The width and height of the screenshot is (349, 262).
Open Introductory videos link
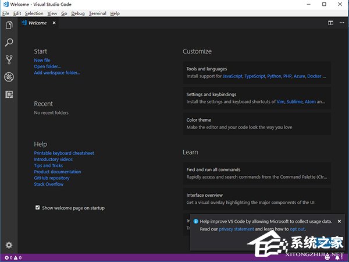pyautogui.click(x=53, y=160)
